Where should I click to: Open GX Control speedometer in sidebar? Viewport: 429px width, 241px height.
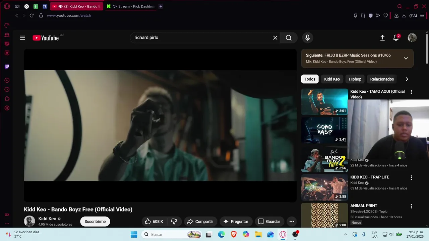(7, 25)
